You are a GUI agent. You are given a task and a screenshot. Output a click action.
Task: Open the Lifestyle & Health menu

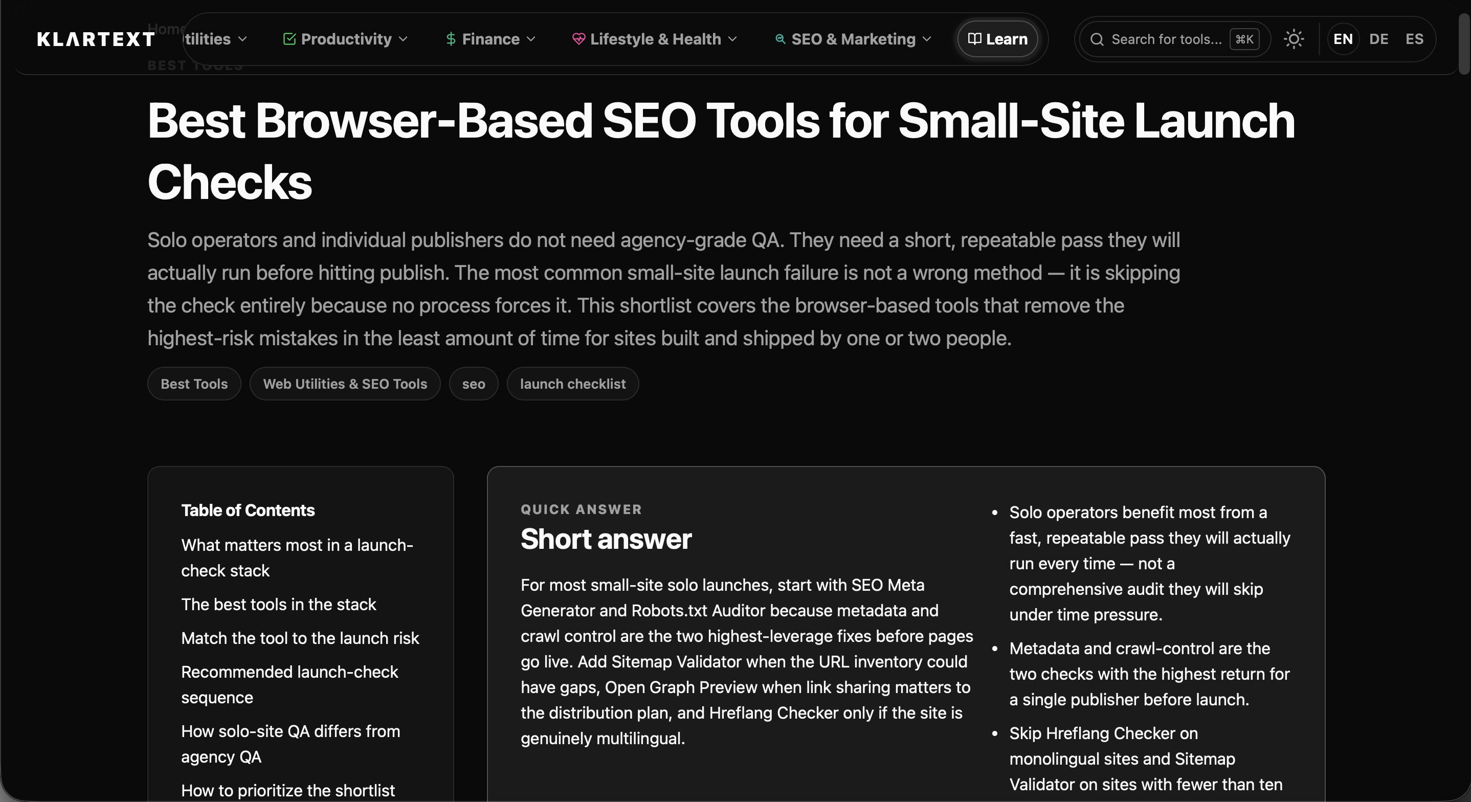coord(655,39)
